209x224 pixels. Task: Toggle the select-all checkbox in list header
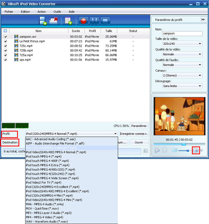tap(5, 31)
